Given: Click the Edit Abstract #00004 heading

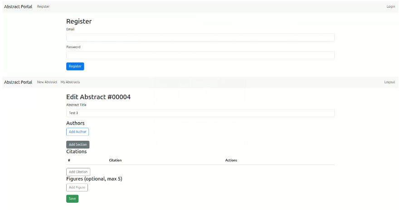Looking at the screenshot, I should [x=98, y=97].
